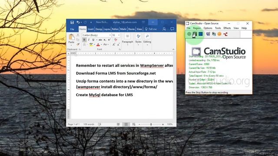Open the Share person icon in Word
The height and width of the screenshot is (156, 278).
(x=164, y=29)
